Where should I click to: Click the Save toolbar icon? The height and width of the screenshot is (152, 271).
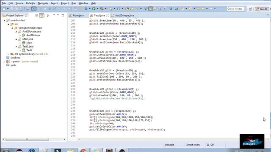point(12,8)
